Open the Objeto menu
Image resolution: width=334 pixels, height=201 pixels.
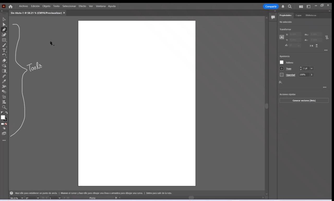[46, 6]
